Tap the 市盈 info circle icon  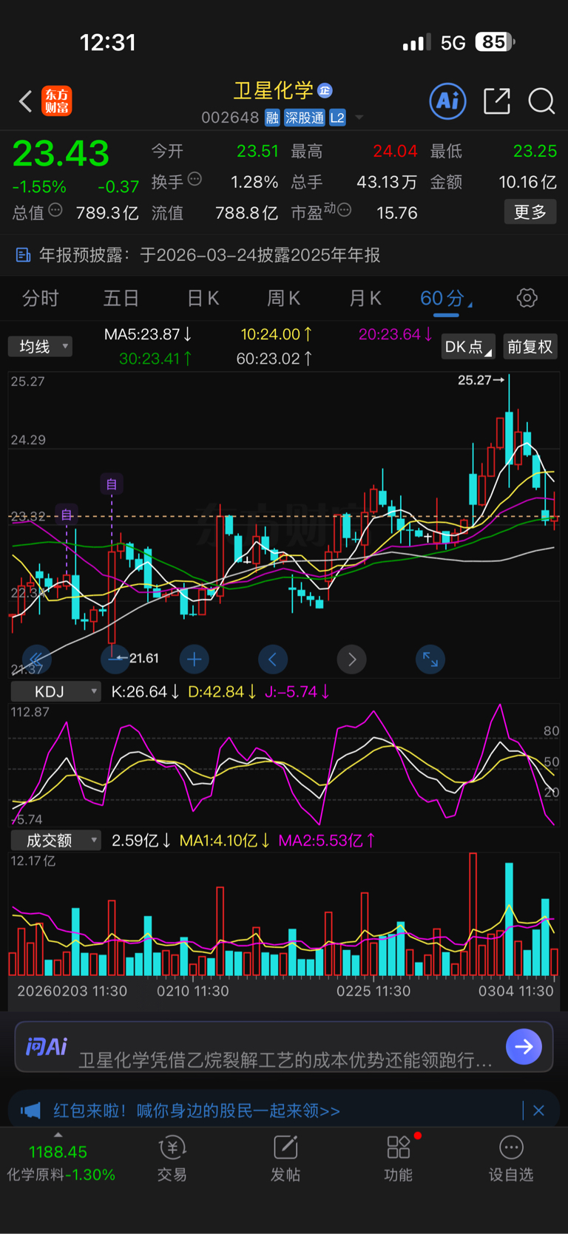point(344,211)
